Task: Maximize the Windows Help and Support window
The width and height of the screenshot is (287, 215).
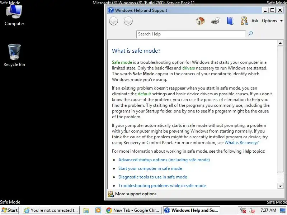Action: tap(272, 10)
